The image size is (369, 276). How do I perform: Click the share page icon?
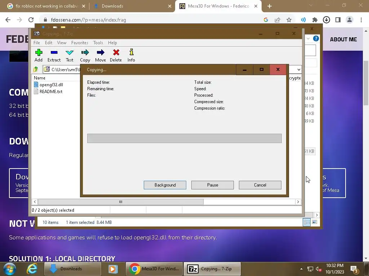tap(277, 20)
